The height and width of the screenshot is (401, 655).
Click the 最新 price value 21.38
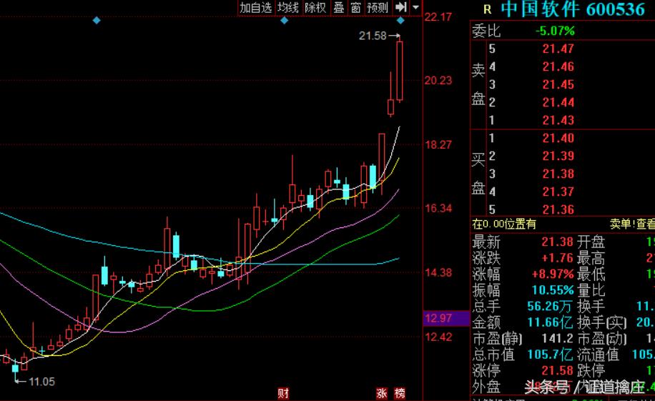tap(557, 242)
